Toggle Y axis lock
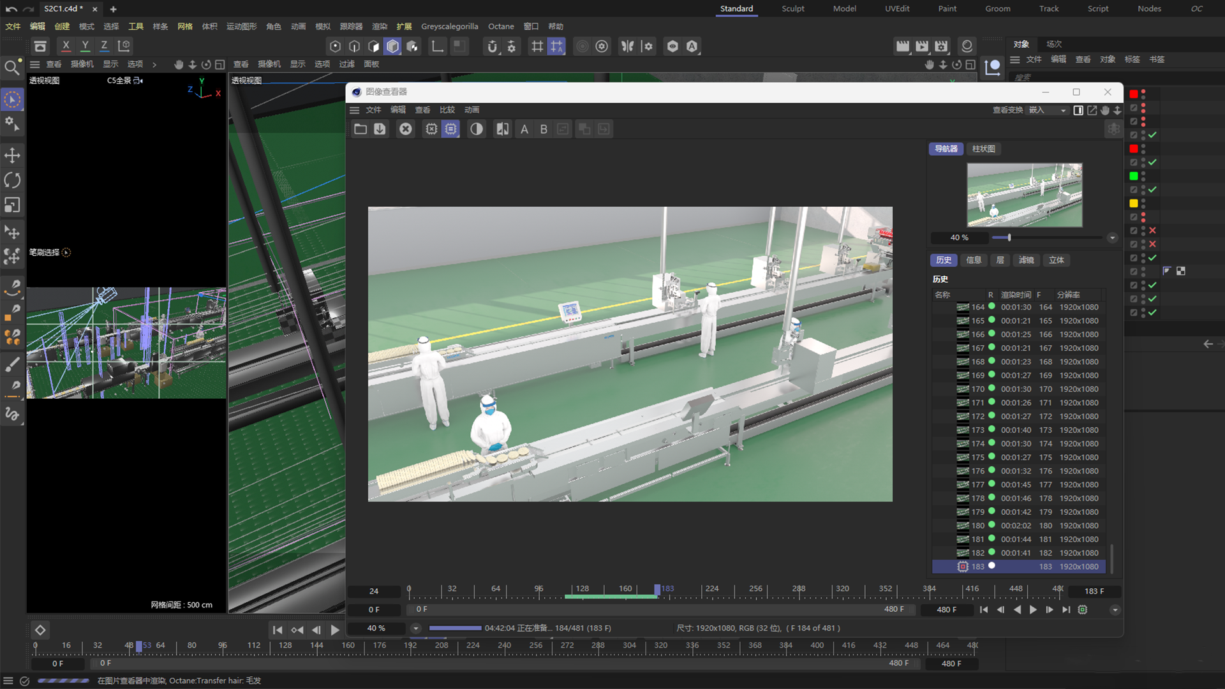Viewport: 1225px width, 689px height. pyautogui.click(x=85, y=46)
